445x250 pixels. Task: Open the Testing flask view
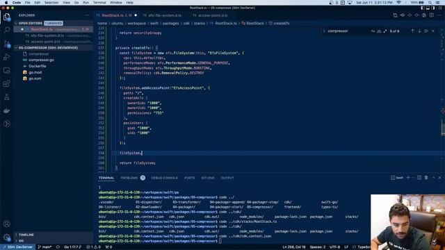(x=7, y=97)
